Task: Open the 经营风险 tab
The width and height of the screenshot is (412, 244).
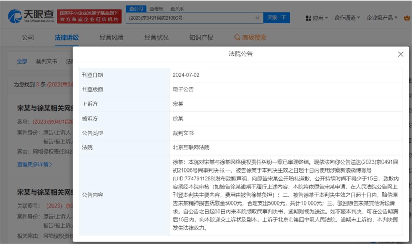Action: [111, 37]
